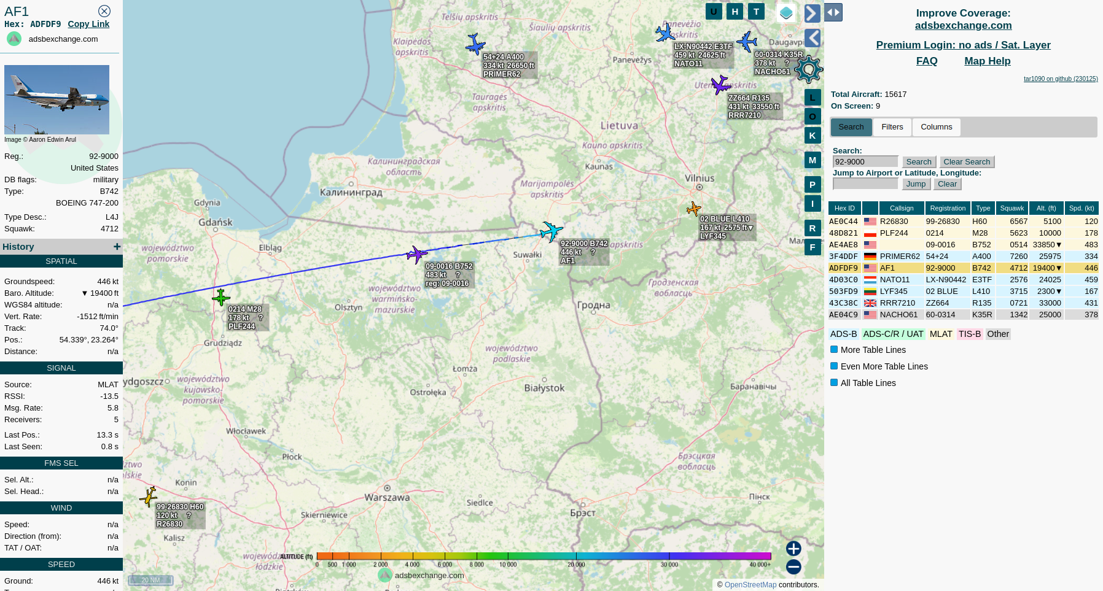1103x591 pixels.
Task: Open tar1090 on github link
Action: 1061,79
